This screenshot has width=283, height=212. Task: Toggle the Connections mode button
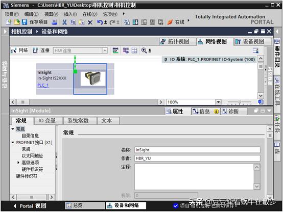tap(41, 50)
